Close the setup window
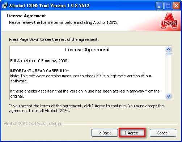182x142 pixels. (176, 6)
